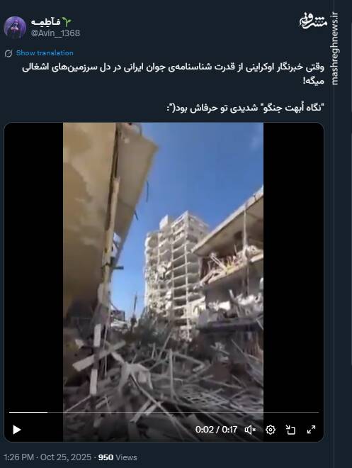The height and width of the screenshot is (468, 352).
Task: Open the Mashregh news logo
Action: [314, 21]
